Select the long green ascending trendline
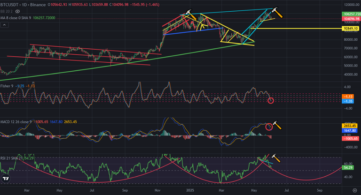 126,62
